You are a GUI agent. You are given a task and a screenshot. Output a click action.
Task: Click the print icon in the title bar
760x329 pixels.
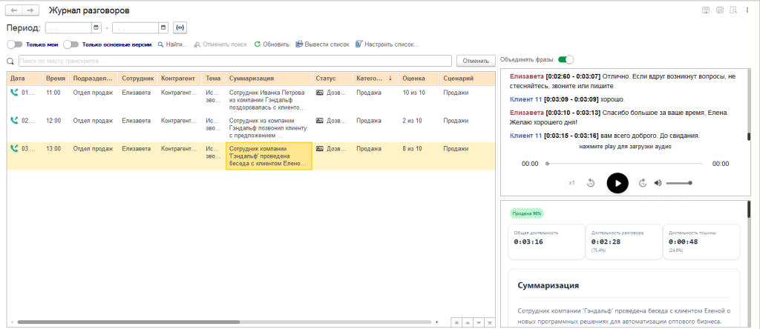point(720,10)
